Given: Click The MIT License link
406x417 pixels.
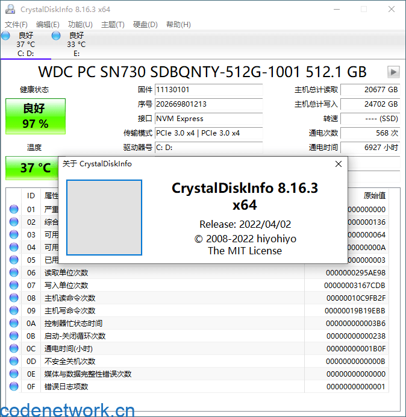Looking at the screenshot, I should pos(245,251).
